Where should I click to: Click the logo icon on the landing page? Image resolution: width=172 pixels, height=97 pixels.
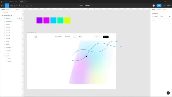click(36, 37)
